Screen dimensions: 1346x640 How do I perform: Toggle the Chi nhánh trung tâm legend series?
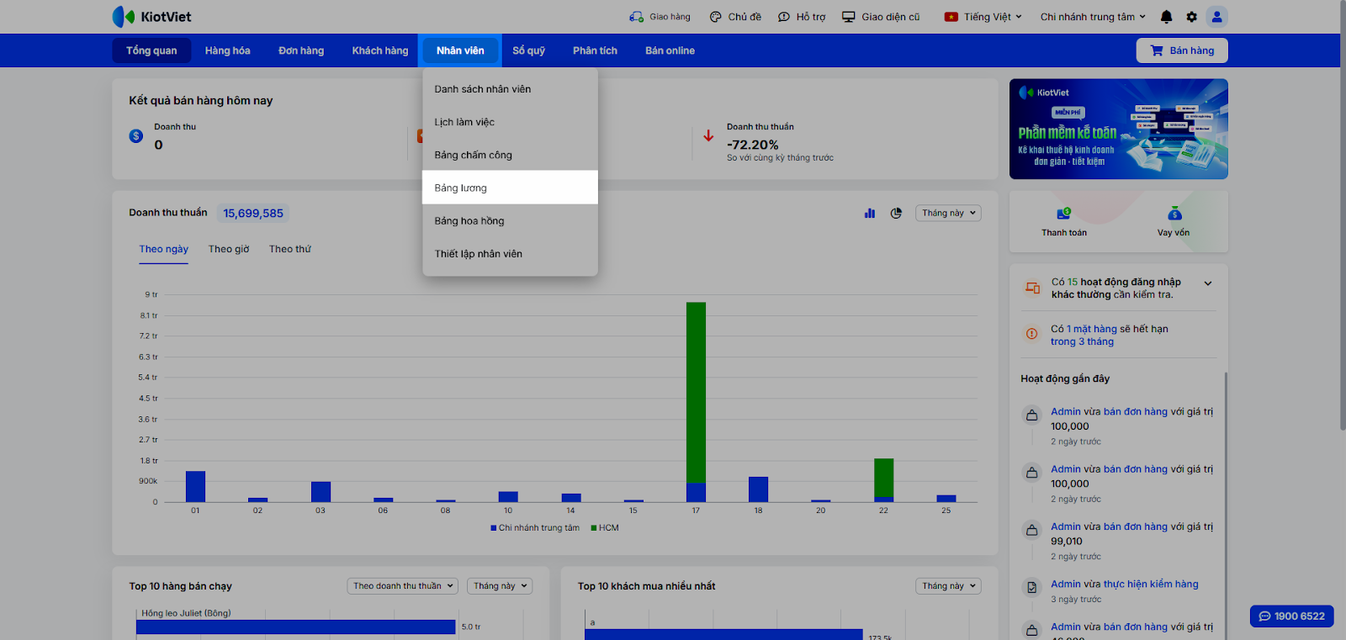click(535, 528)
